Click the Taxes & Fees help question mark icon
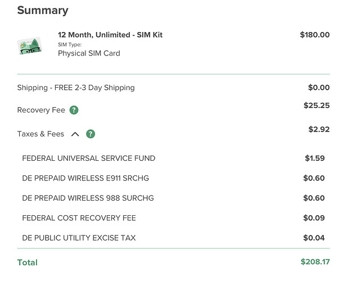The height and width of the screenshot is (281, 348). click(91, 134)
